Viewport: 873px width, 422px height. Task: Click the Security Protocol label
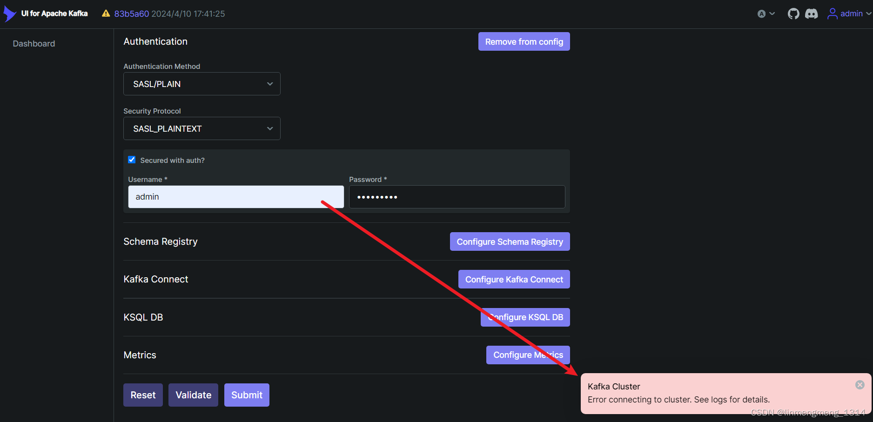pos(152,111)
